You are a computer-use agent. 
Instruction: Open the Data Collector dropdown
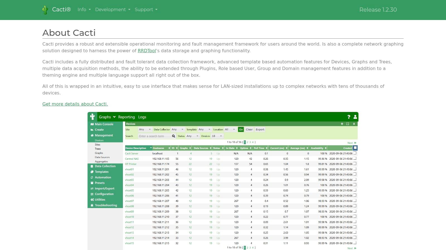[178, 129]
